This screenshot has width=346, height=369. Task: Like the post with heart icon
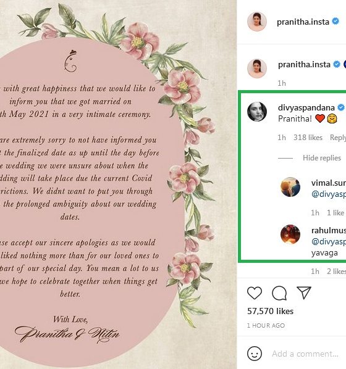[255, 293]
